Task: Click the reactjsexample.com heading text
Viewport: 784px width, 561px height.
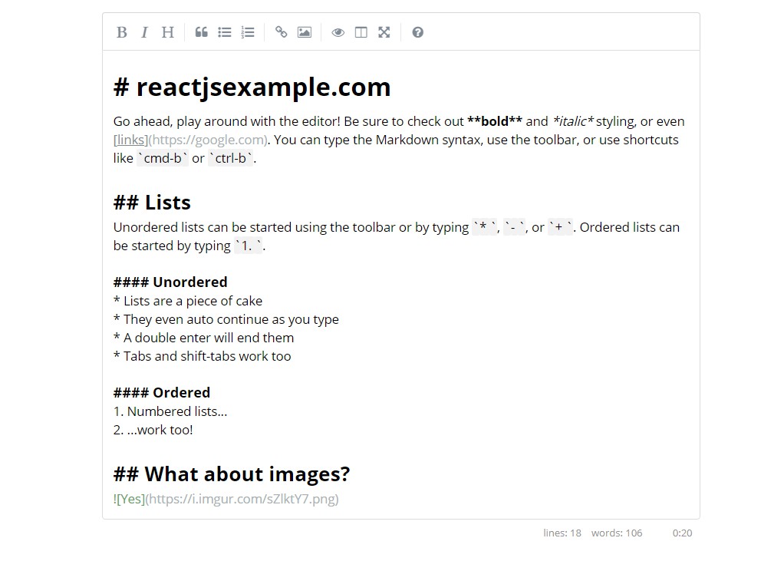Action: (x=253, y=87)
